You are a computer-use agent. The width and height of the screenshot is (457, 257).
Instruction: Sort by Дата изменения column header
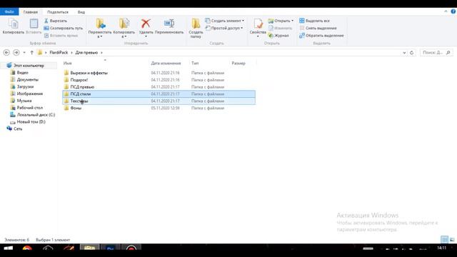pyautogui.click(x=166, y=64)
